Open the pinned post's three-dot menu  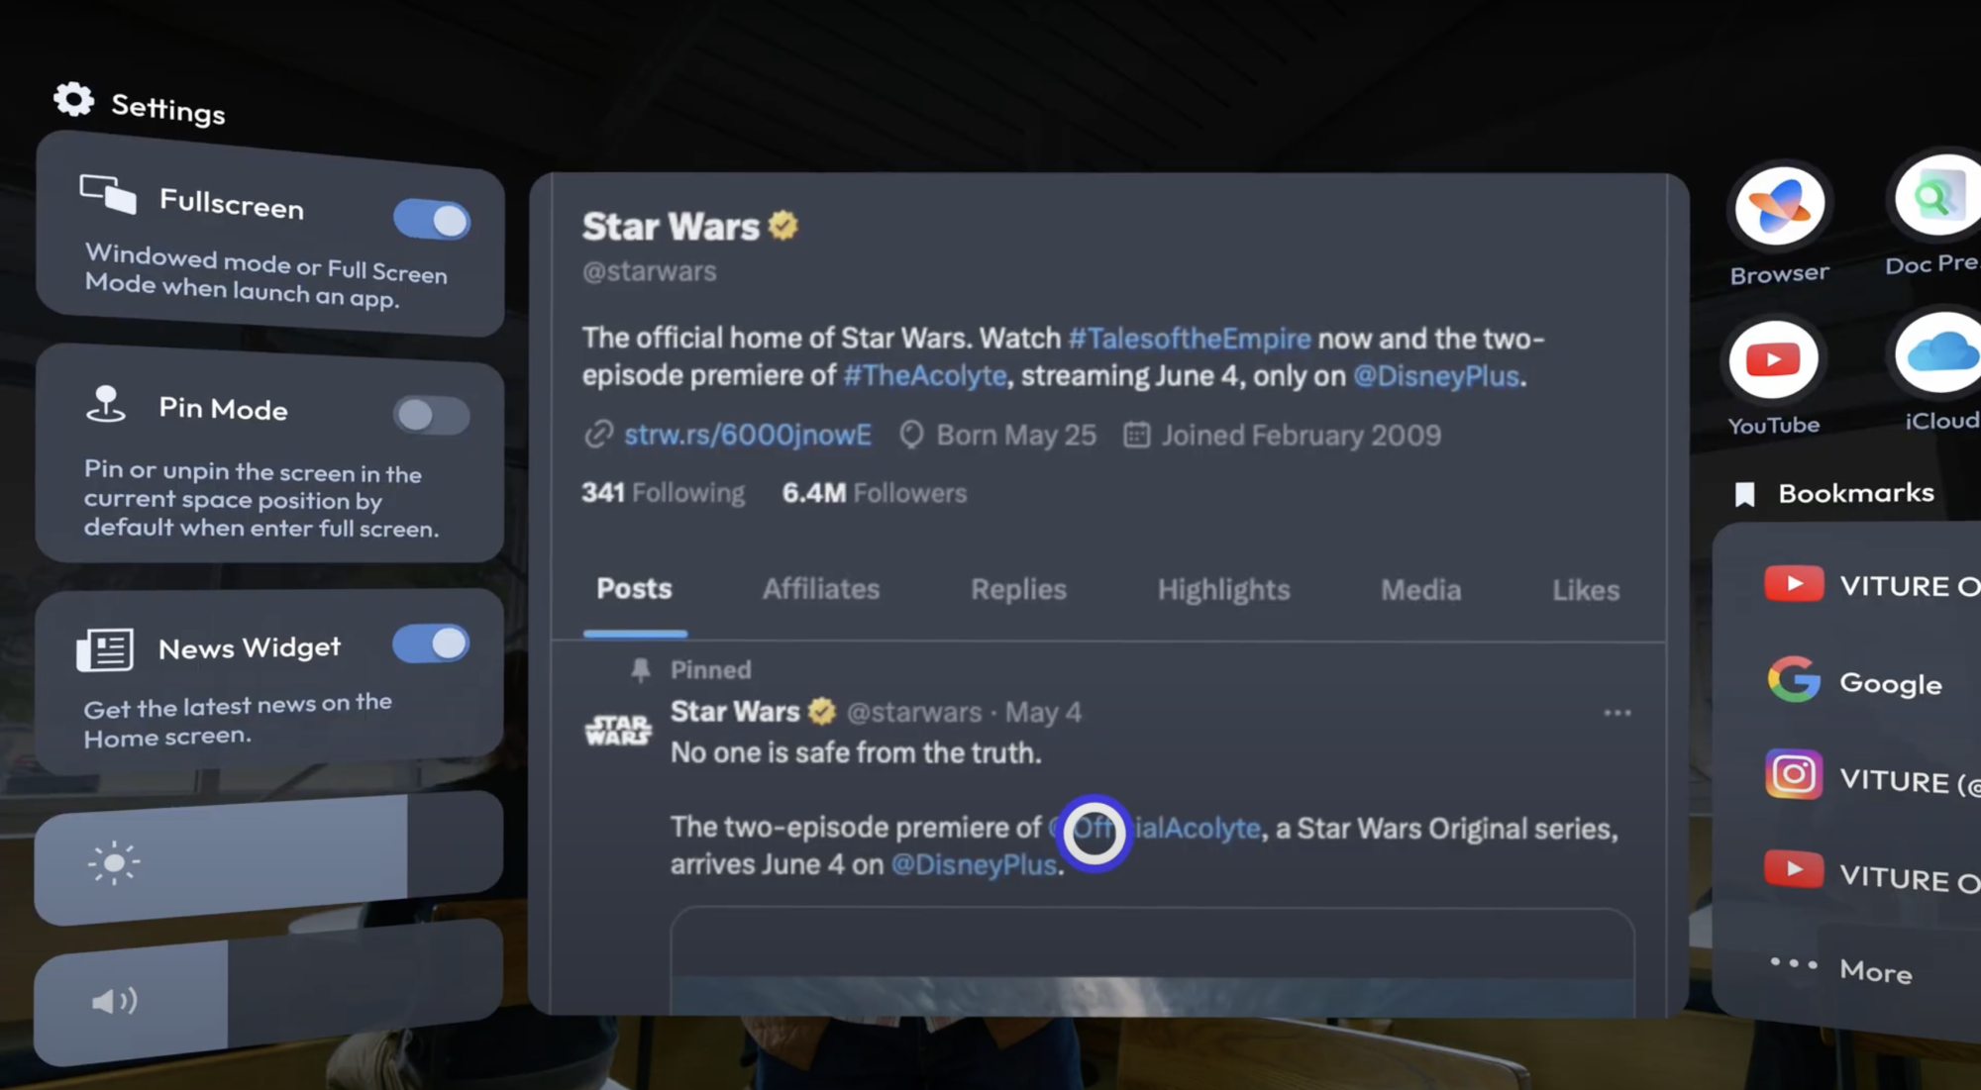coord(1616,713)
